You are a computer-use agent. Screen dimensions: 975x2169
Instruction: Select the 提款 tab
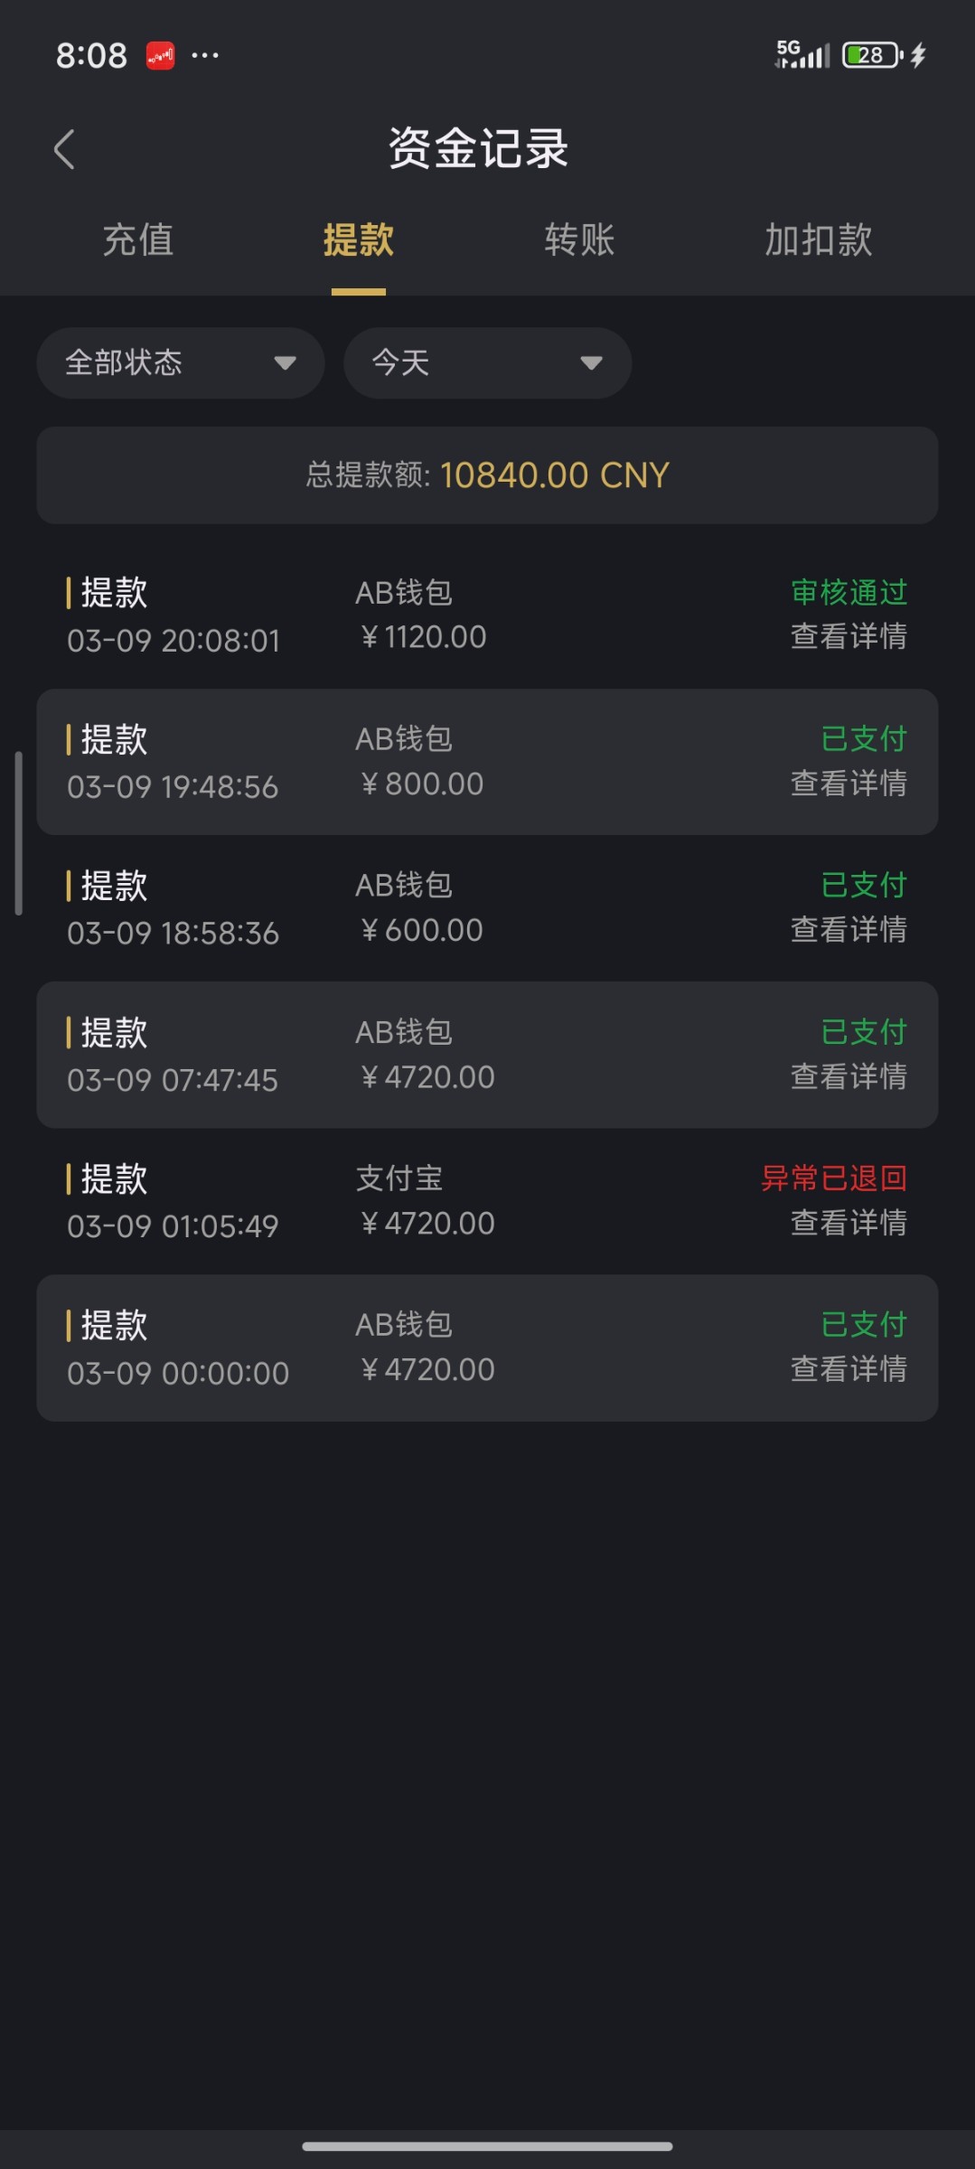pyautogui.click(x=359, y=240)
